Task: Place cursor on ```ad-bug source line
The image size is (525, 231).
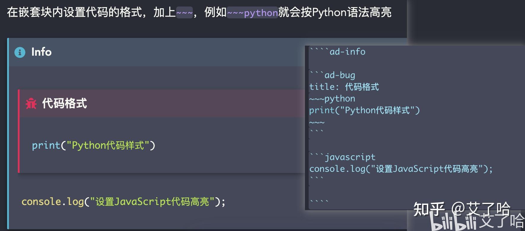Action: tap(332, 75)
